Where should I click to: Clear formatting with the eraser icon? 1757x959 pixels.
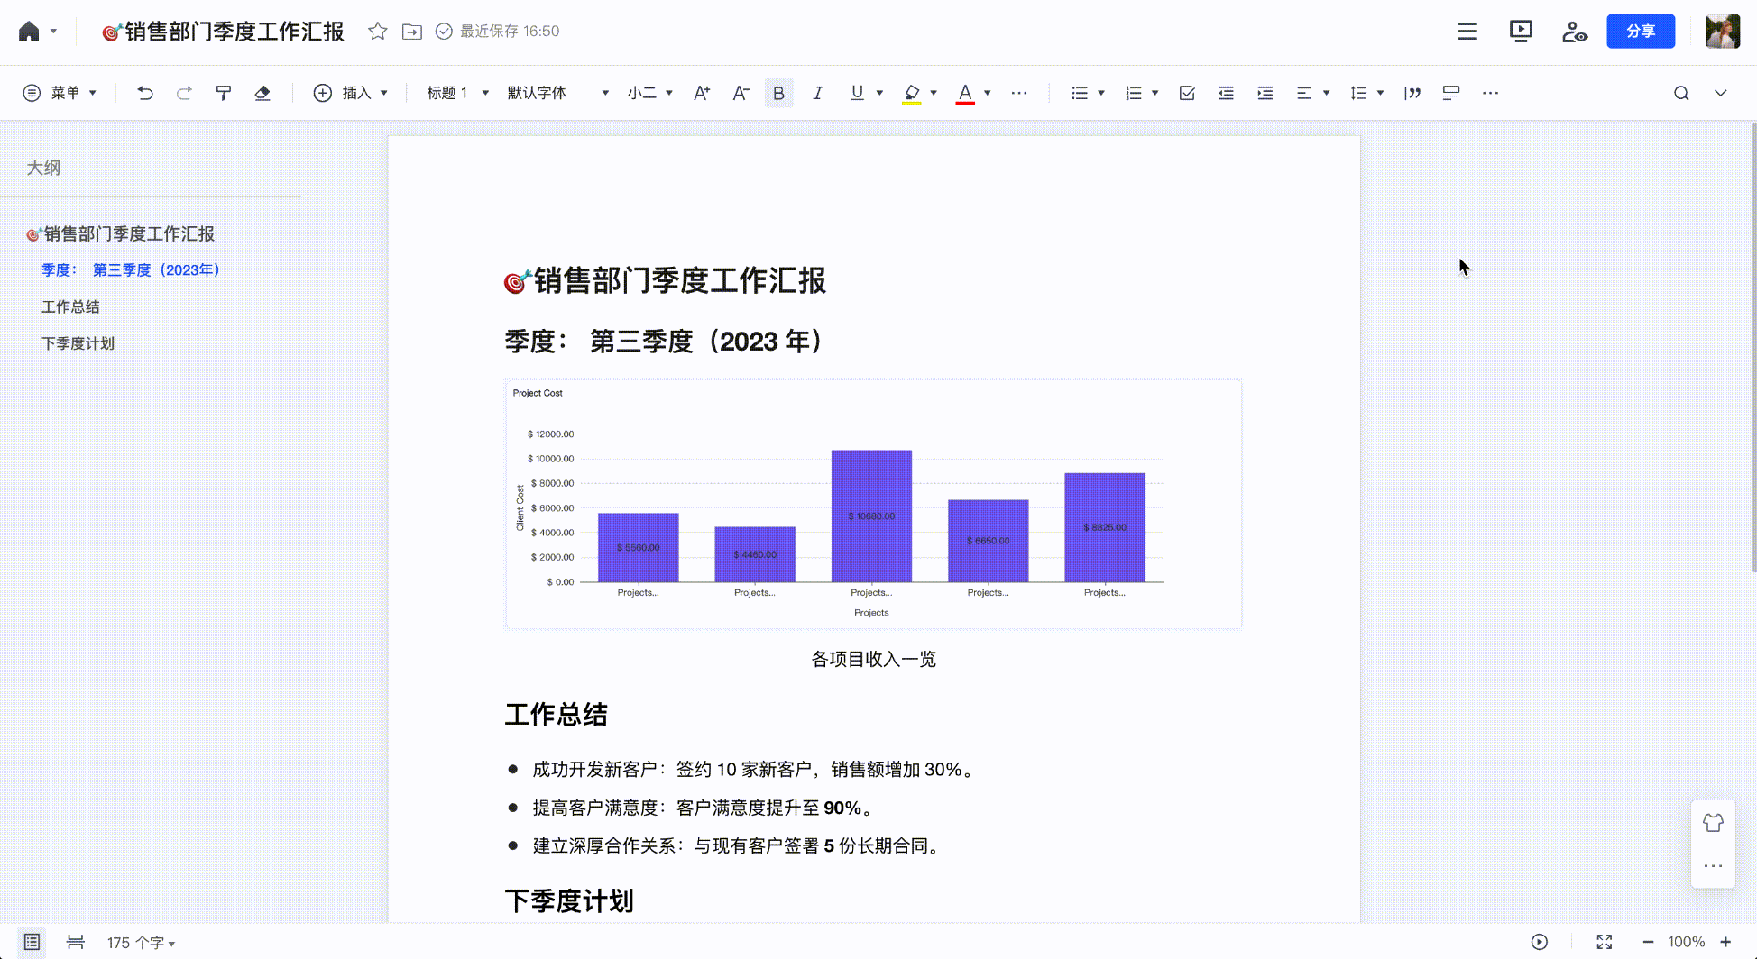262,92
